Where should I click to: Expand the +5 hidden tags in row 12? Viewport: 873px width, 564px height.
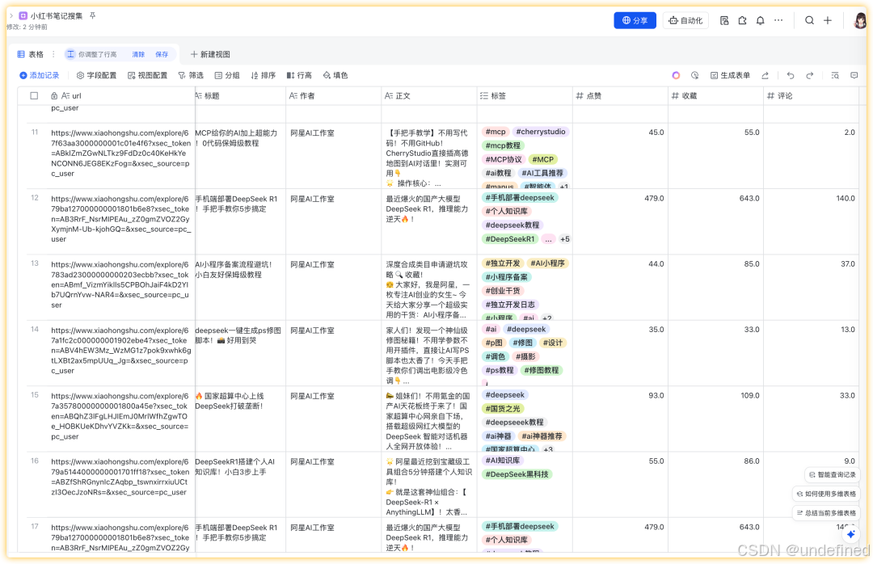tap(564, 239)
